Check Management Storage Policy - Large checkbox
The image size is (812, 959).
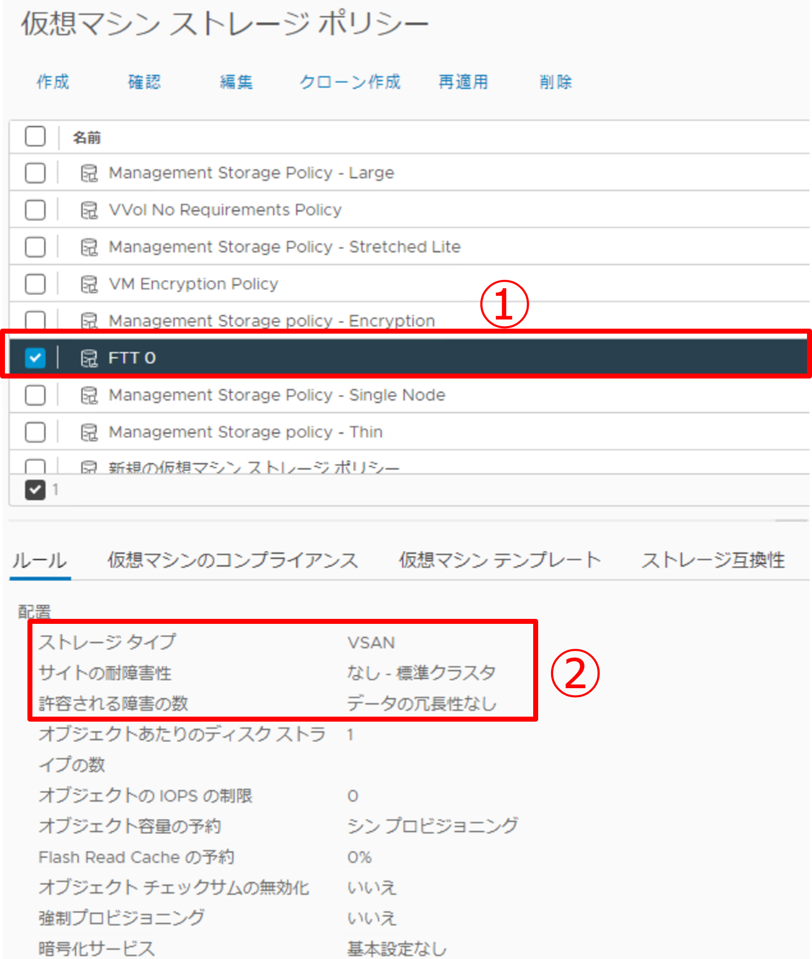coord(35,173)
